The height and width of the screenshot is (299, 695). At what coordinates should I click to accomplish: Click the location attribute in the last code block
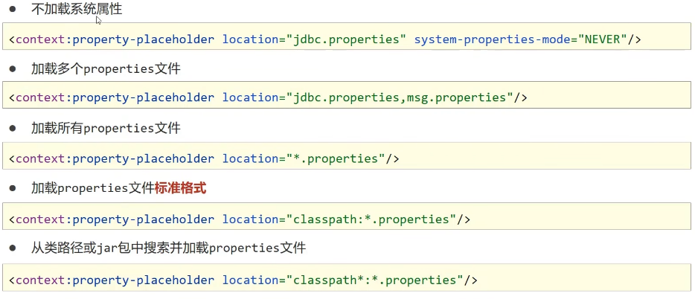click(251, 280)
